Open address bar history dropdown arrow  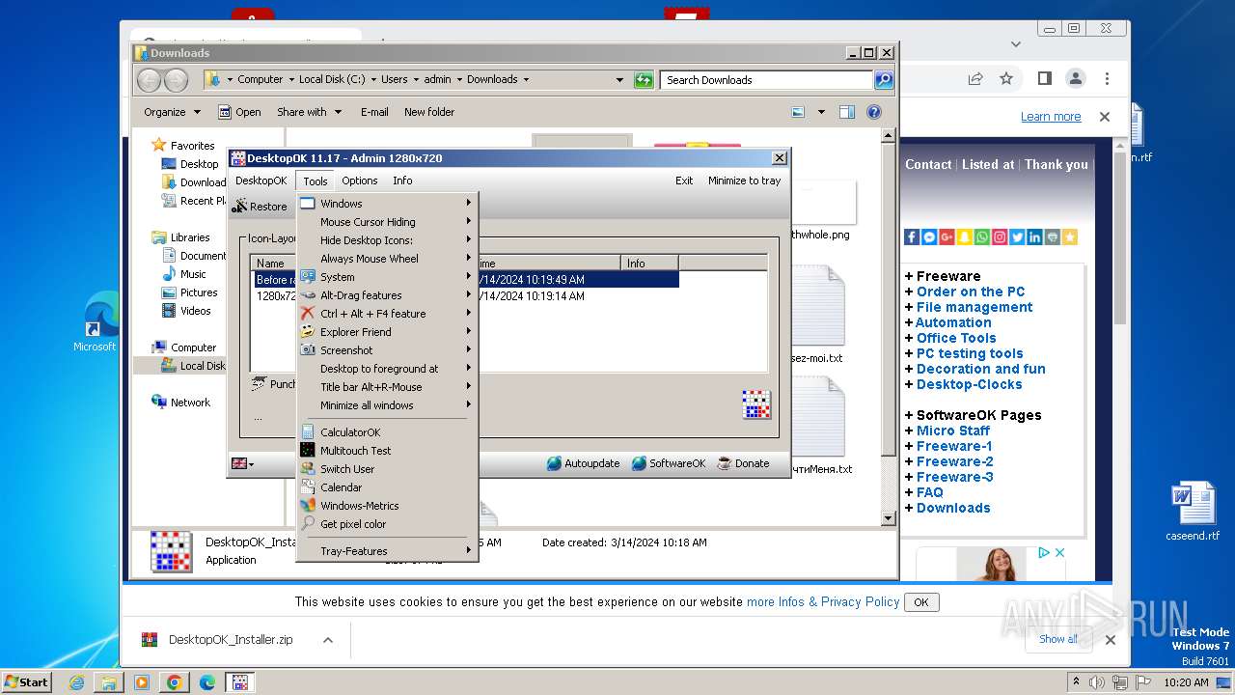click(x=619, y=80)
